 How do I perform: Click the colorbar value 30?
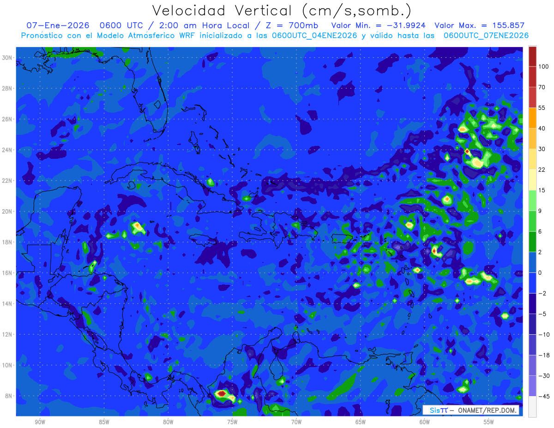[542, 149]
